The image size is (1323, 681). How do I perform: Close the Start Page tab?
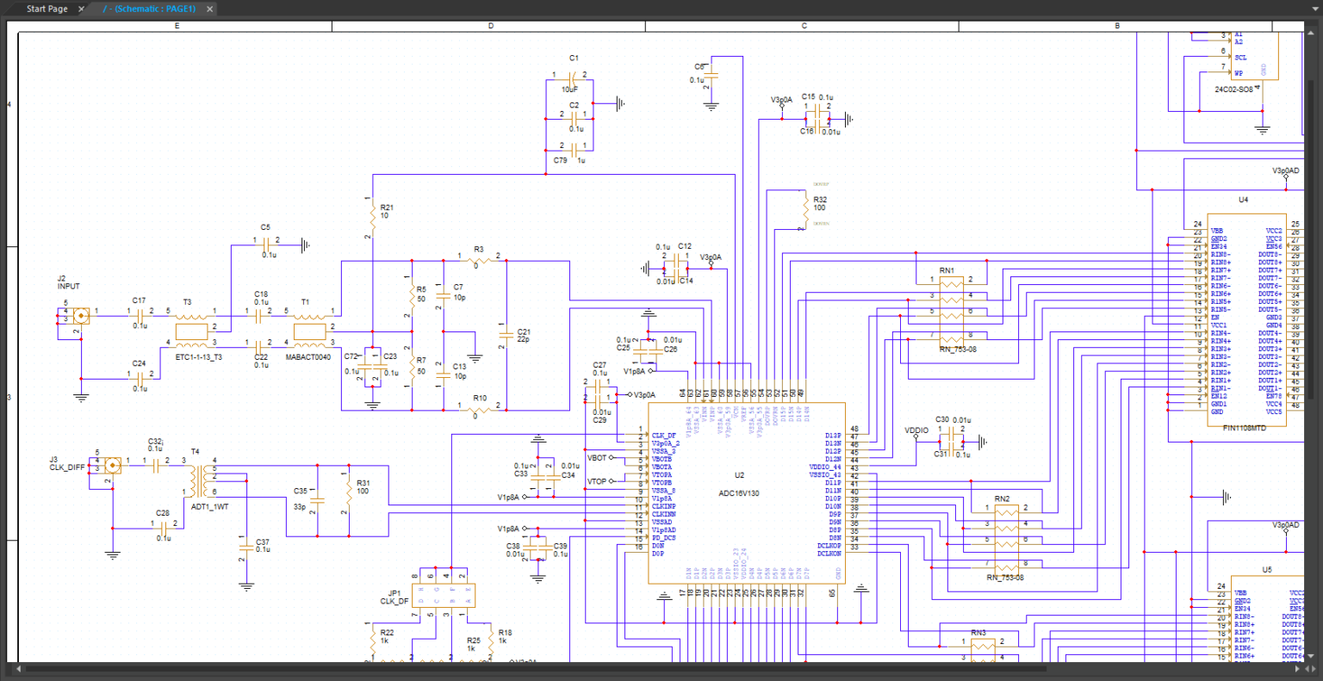[x=80, y=9]
